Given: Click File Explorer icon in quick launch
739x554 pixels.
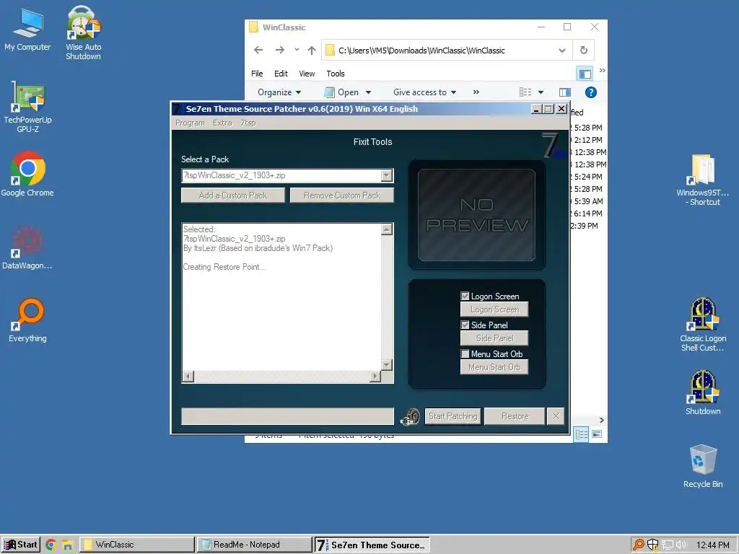Looking at the screenshot, I should pos(67,545).
